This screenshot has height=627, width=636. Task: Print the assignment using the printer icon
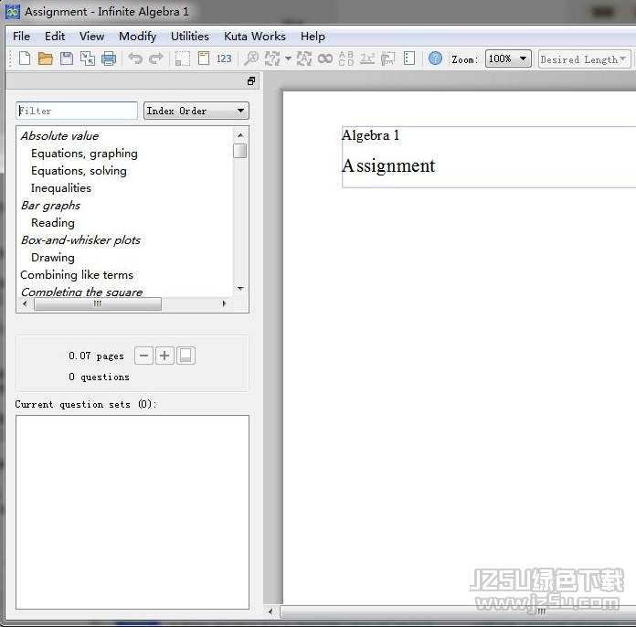point(109,58)
